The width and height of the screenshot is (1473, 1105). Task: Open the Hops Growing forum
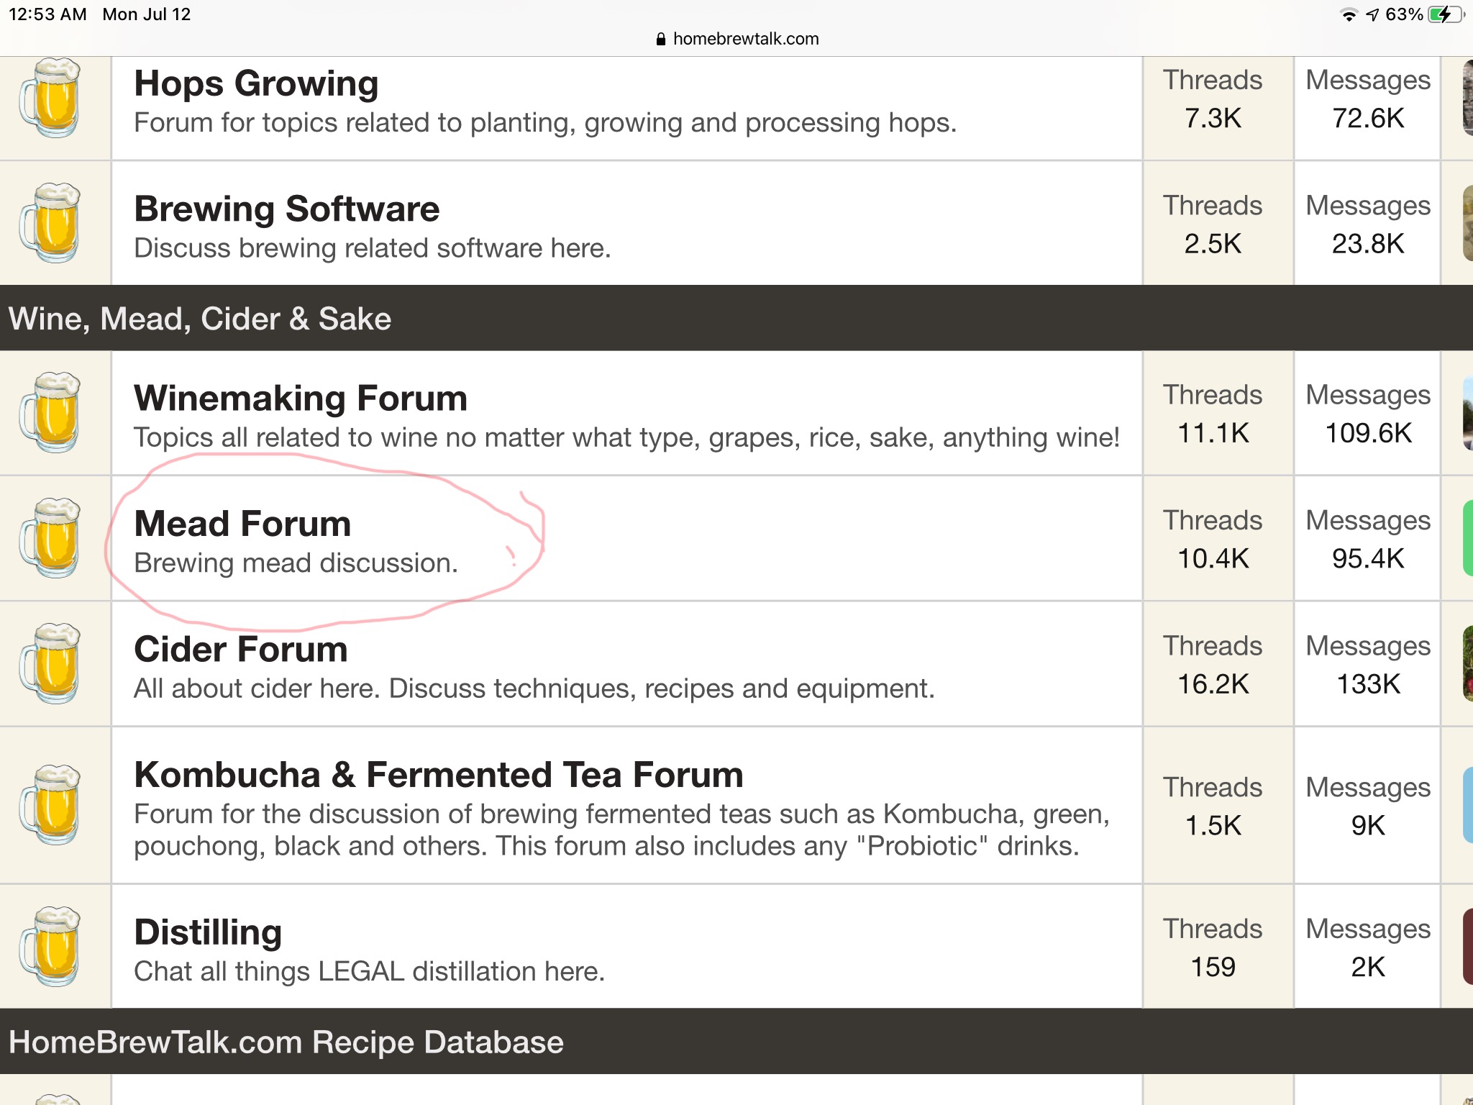[x=256, y=83]
